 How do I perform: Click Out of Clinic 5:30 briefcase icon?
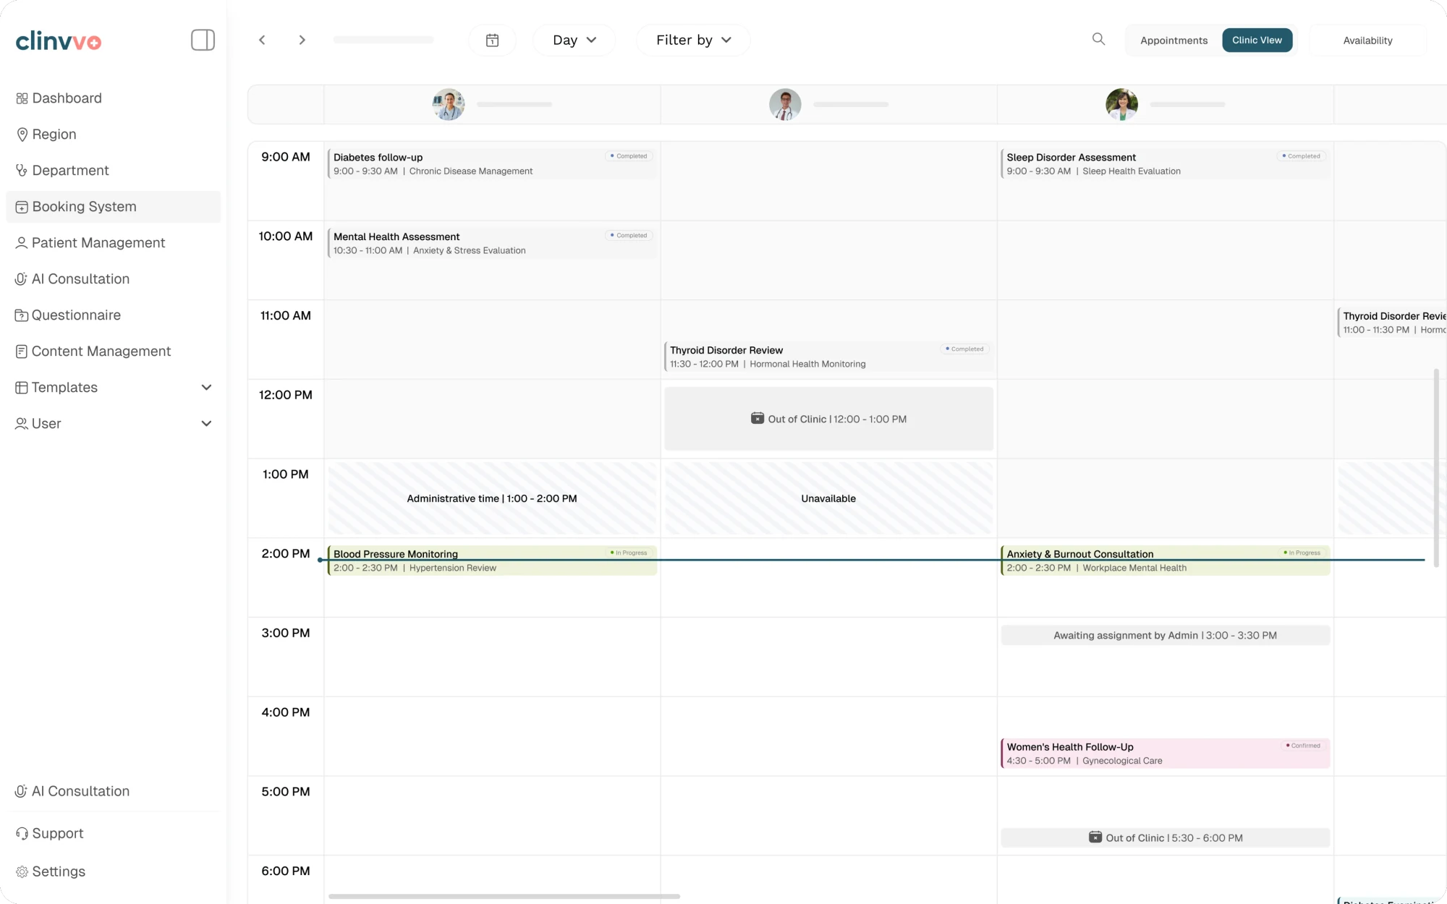1095,837
